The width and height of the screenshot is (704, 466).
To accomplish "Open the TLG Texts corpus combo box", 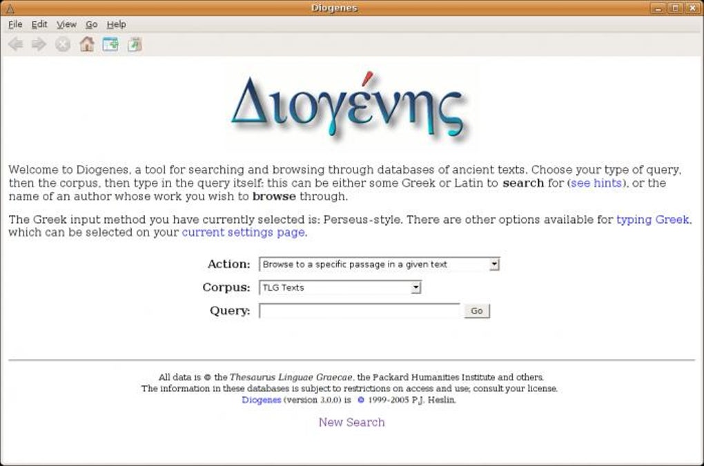I will [x=340, y=287].
